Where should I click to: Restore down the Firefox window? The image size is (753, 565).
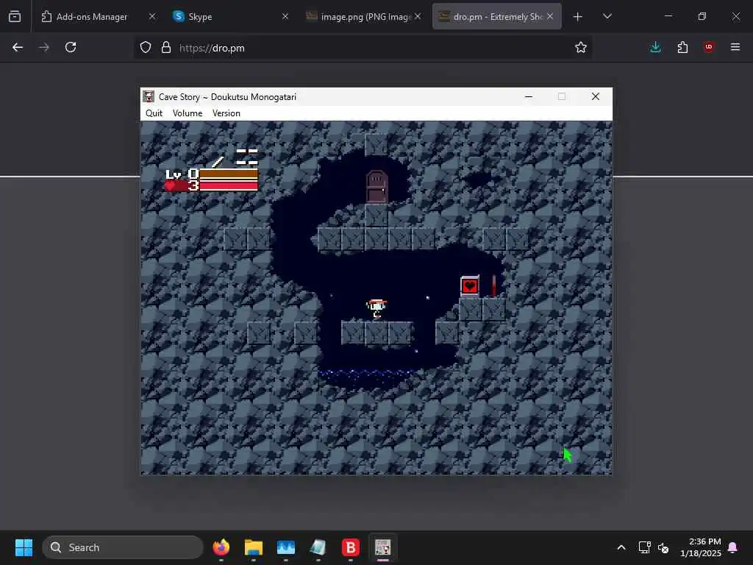[702, 16]
